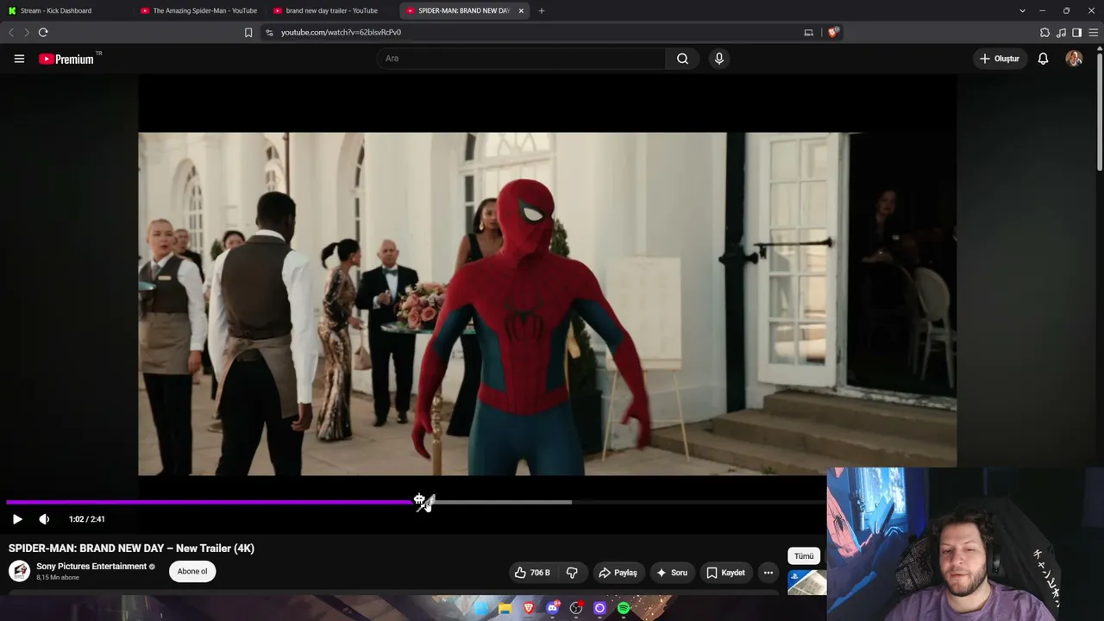Viewport: 1104px width, 621px height.
Task: Click the youtube.com address bar URL
Action: point(341,33)
